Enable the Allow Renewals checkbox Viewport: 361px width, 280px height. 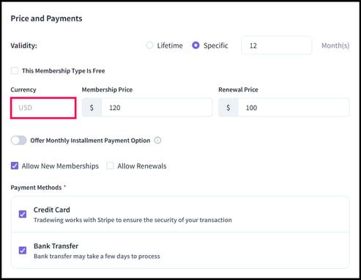pyautogui.click(x=110, y=166)
